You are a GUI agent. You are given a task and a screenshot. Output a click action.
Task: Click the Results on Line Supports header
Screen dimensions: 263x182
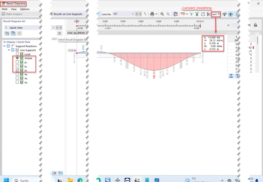click(x=68, y=14)
